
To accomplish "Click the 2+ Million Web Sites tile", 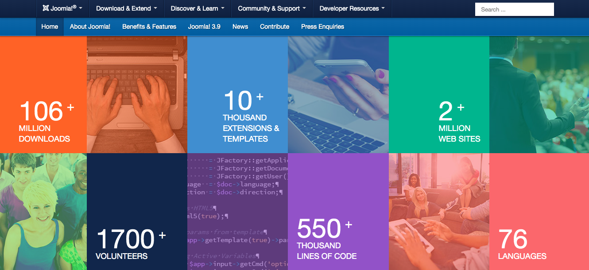I will coord(439,95).
